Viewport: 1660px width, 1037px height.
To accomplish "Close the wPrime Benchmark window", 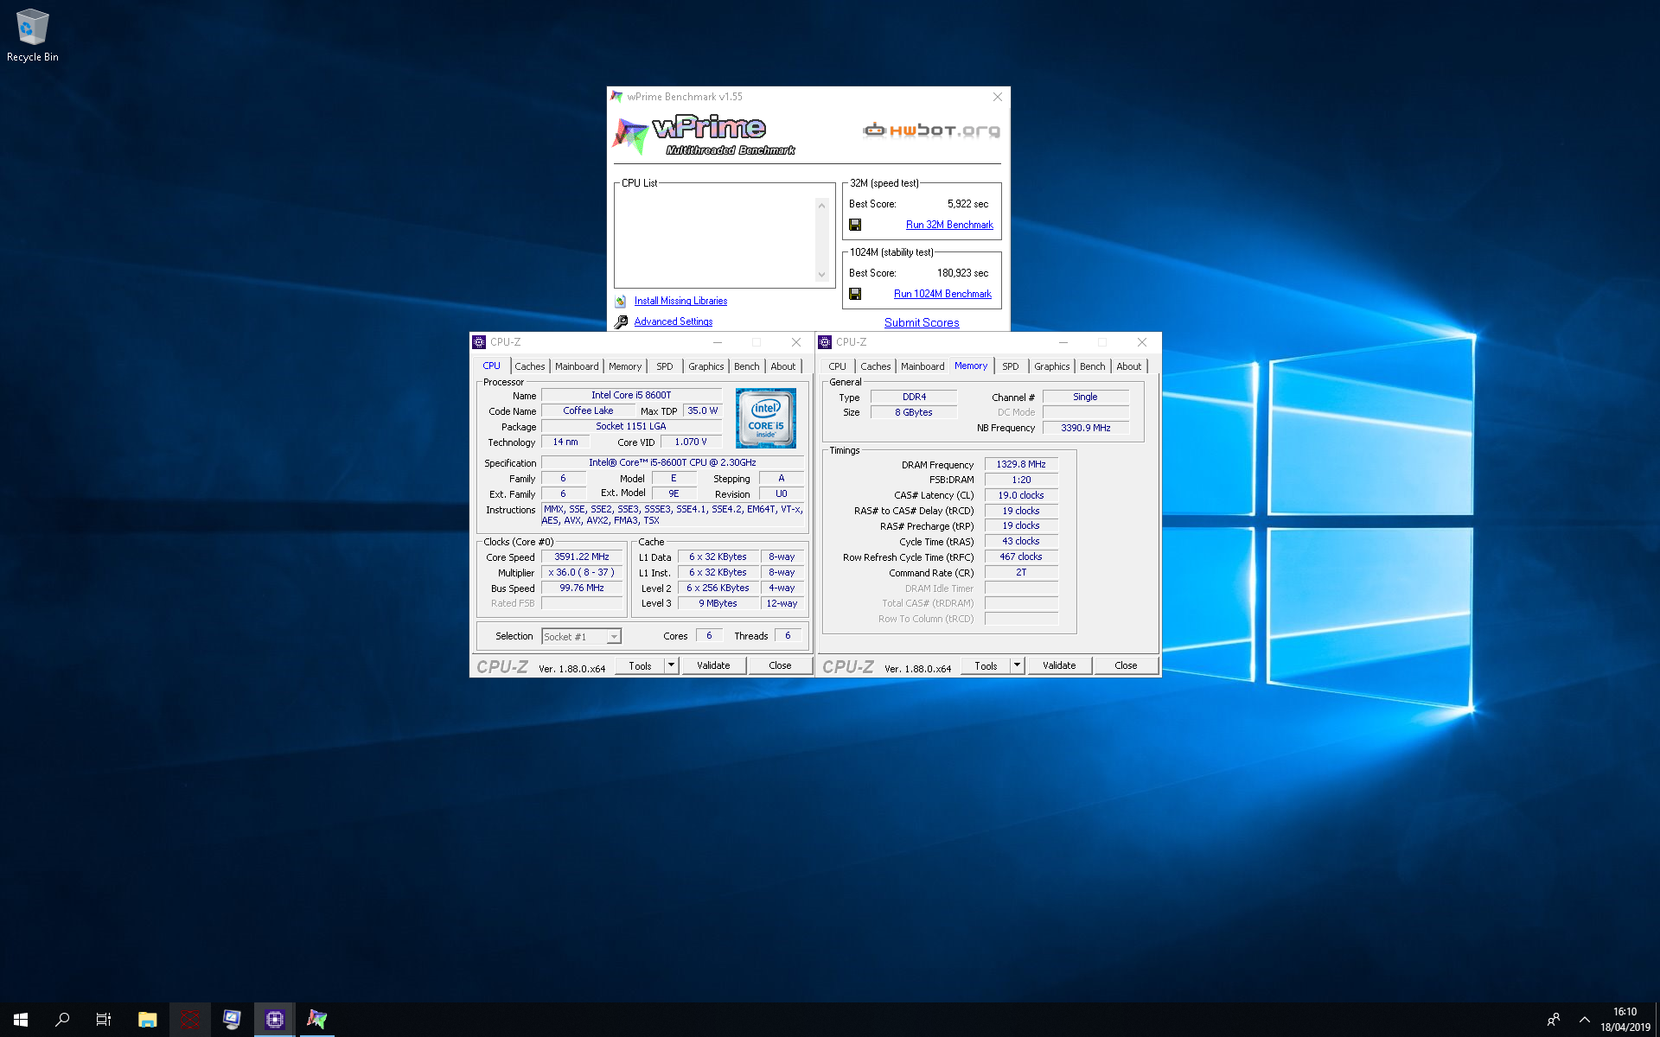I will pyautogui.click(x=998, y=97).
